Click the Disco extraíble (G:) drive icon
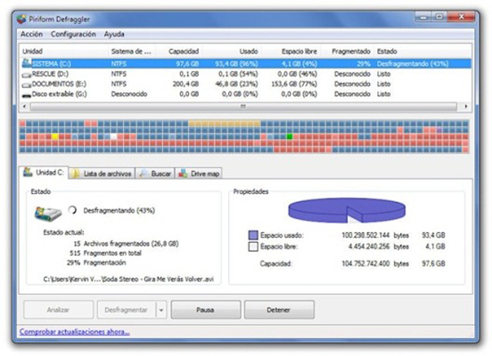The image size is (492, 356). point(27,95)
